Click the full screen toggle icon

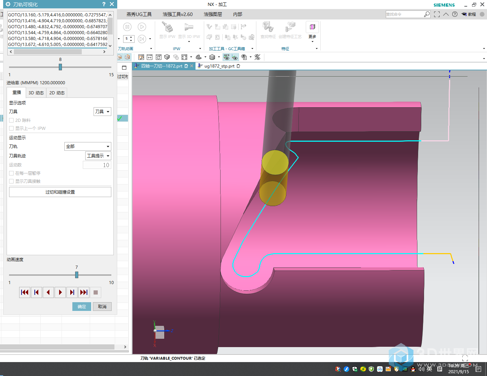[437, 14]
